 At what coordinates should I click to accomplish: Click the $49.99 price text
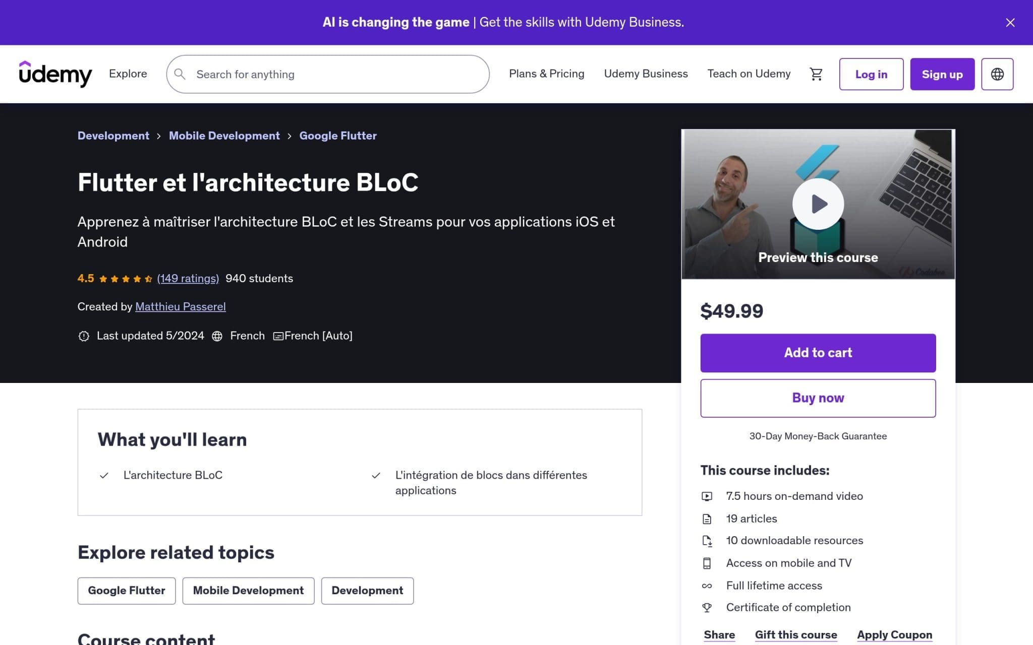click(x=731, y=311)
